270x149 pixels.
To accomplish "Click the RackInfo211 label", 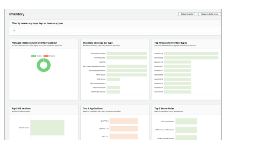I will click(x=159, y=70).
